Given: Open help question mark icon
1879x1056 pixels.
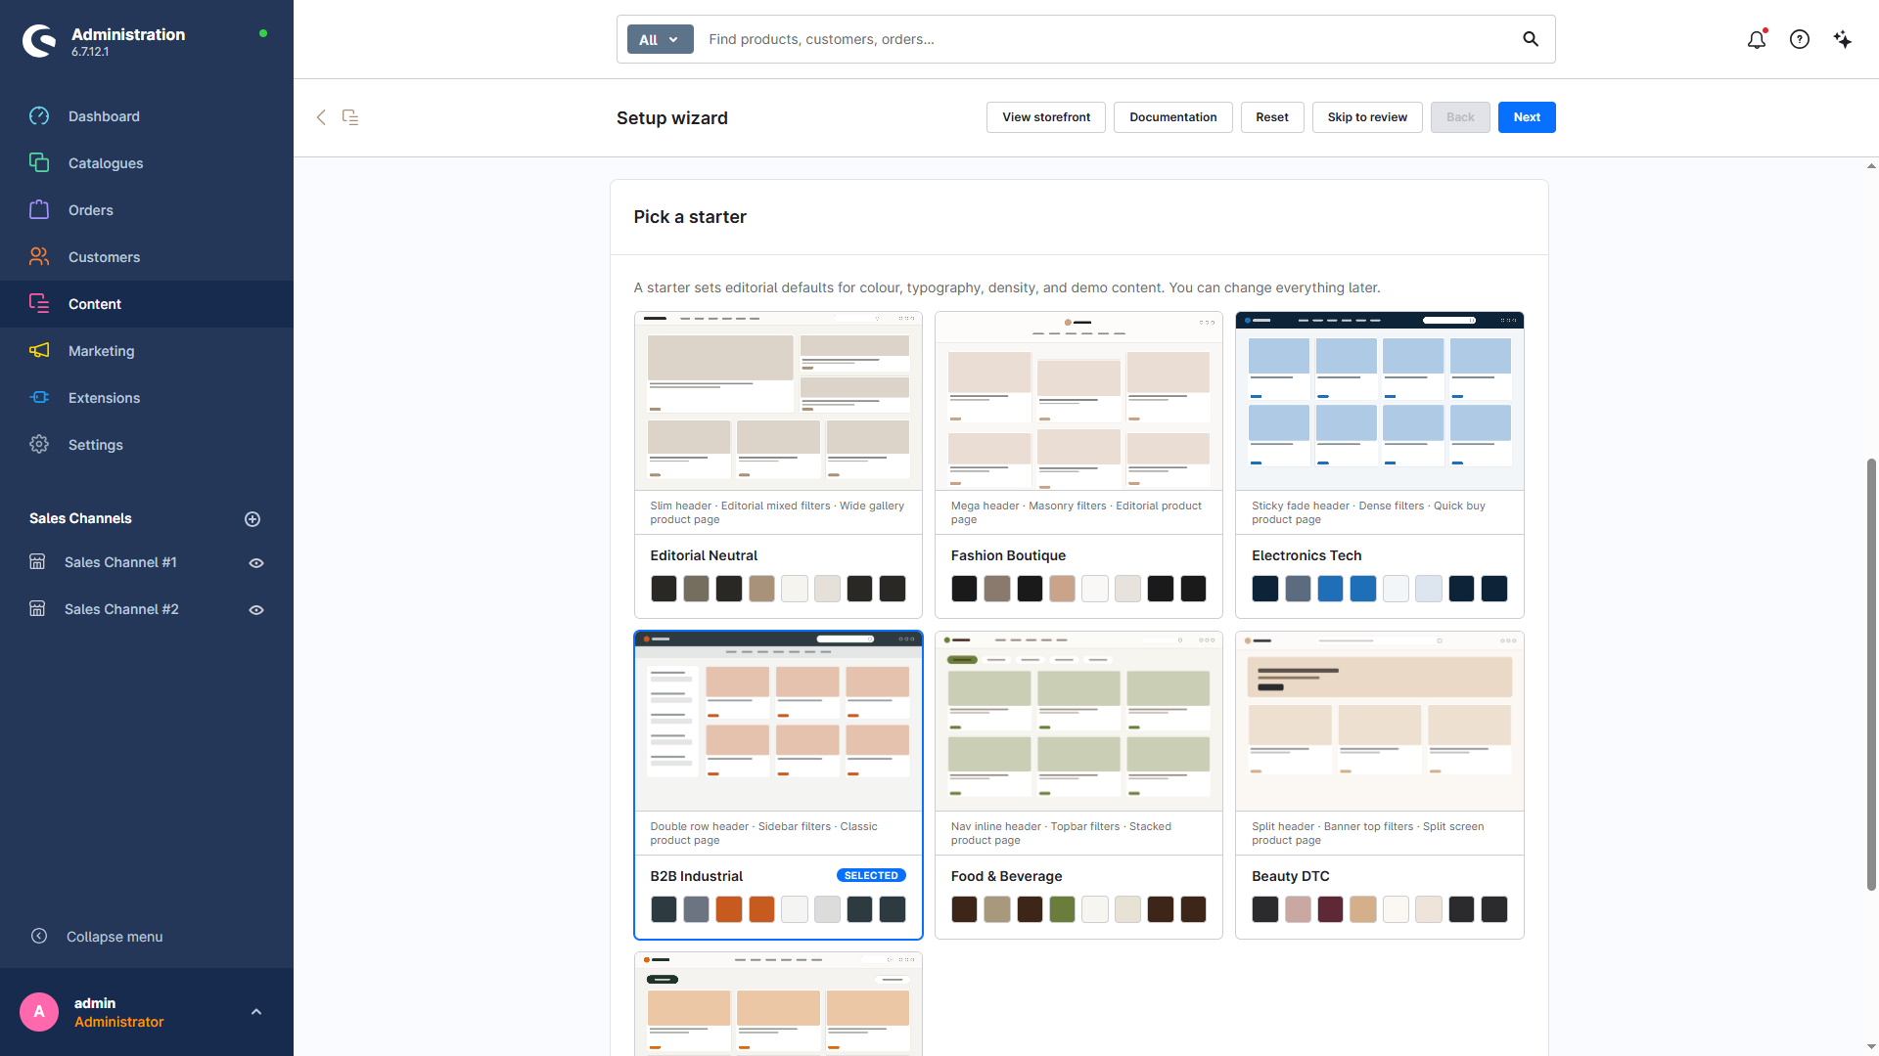Looking at the screenshot, I should [1800, 39].
